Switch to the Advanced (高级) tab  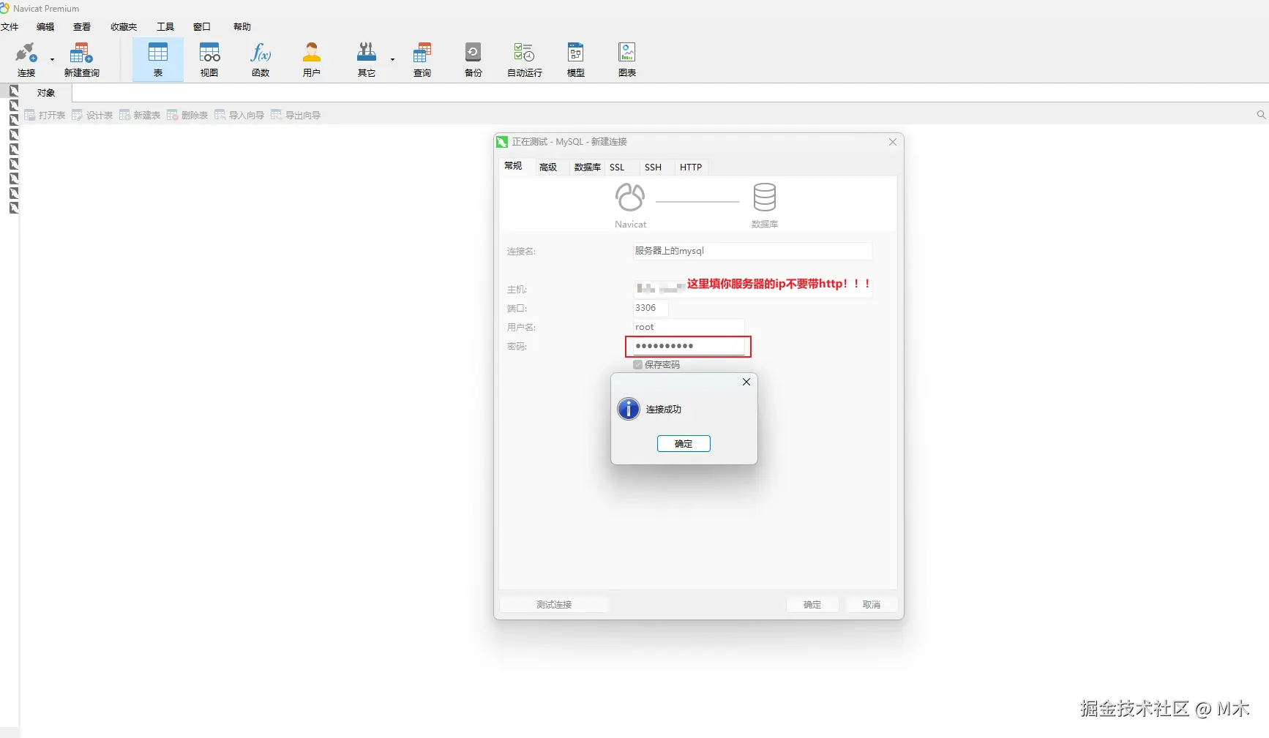548,167
